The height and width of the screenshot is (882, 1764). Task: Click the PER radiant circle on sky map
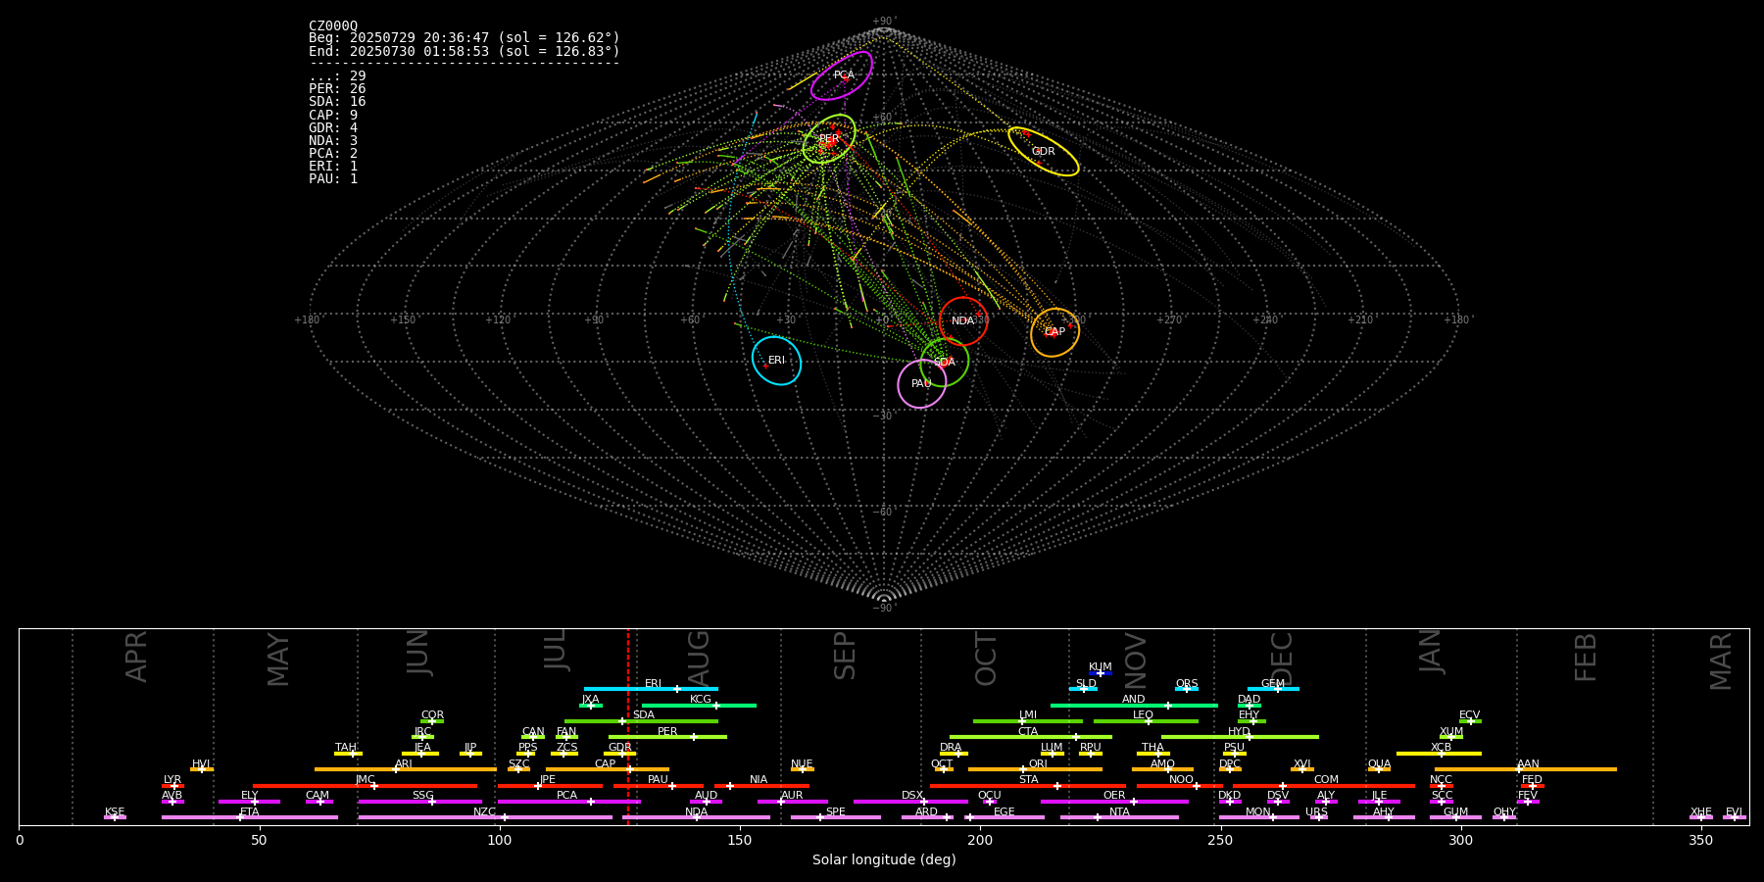coord(829,139)
